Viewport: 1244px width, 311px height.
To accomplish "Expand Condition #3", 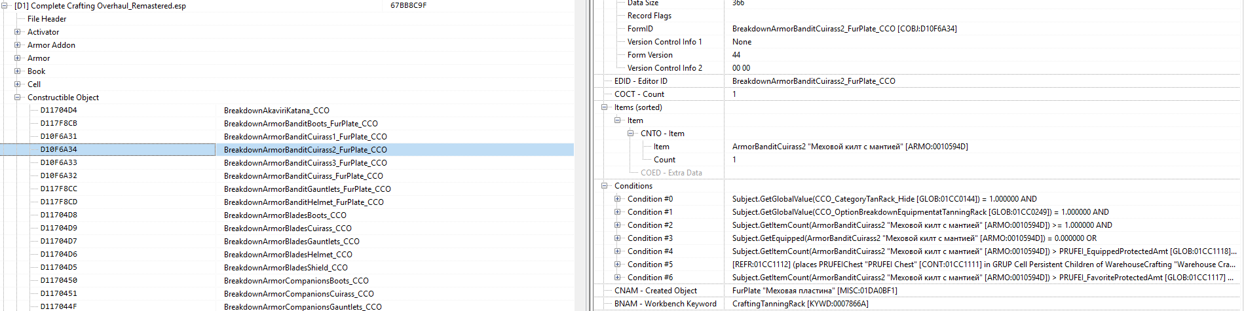I will pos(618,238).
